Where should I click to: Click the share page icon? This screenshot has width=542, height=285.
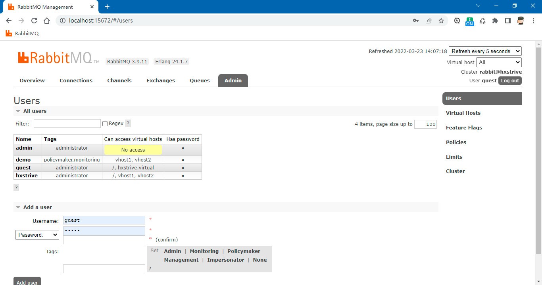coord(429,21)
